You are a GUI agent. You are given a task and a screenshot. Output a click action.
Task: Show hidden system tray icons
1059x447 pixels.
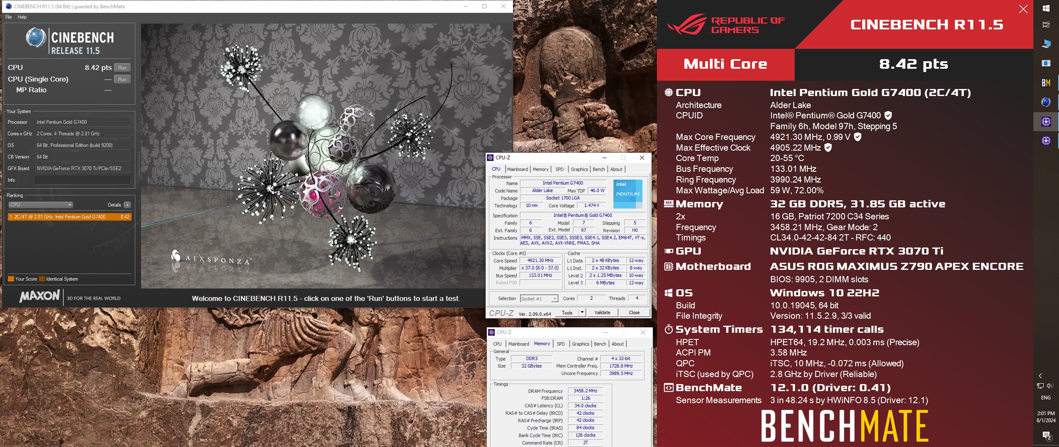point(1040,376)
